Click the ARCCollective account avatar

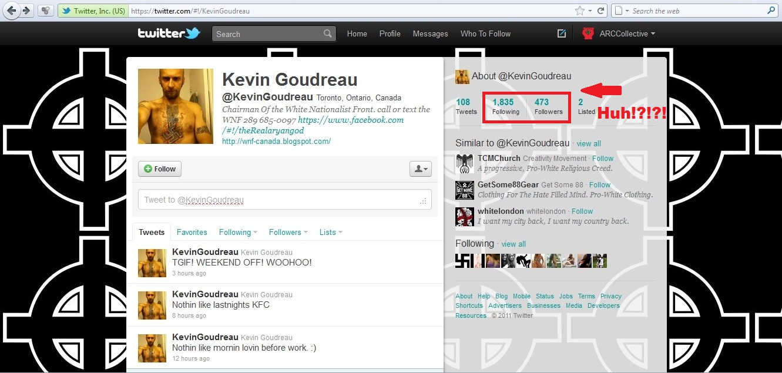click(x=588, y=33)
